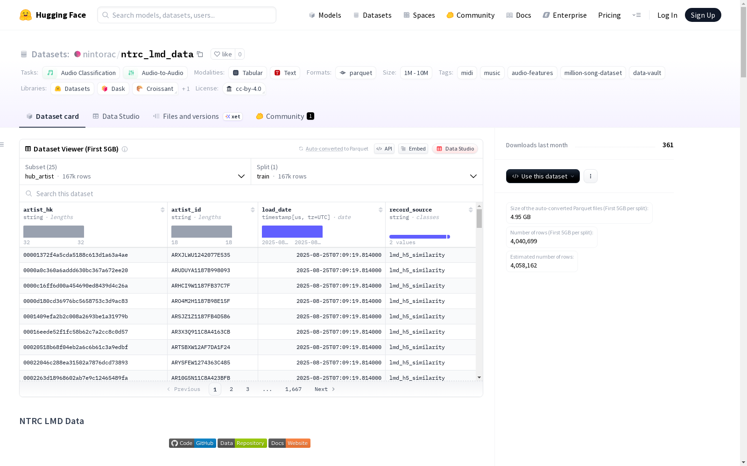This screenshot has height=466, width=747.
Task: Show the additional libraries +1 expander
Action: click(186, 89)
